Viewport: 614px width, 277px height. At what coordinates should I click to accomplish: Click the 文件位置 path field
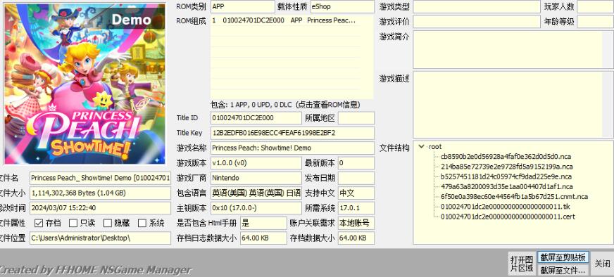coord(100,238)
